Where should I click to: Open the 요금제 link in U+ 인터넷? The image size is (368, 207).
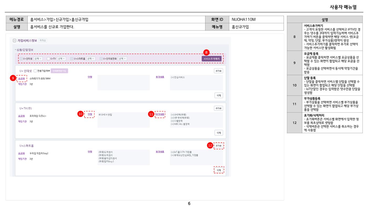click(x=21, y=78)
